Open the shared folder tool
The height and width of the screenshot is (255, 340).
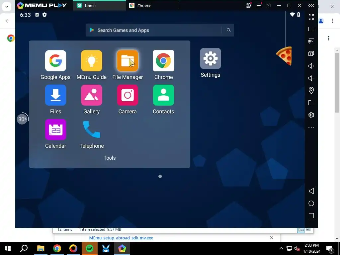[311, 103]
